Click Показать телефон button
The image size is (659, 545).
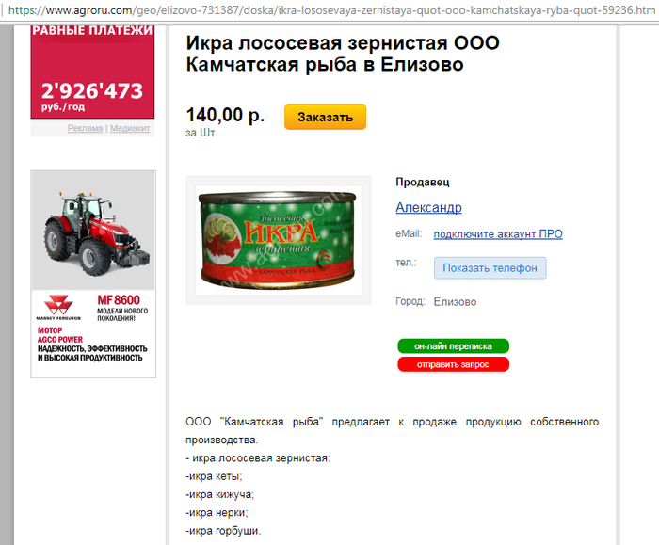click(490, 268)
